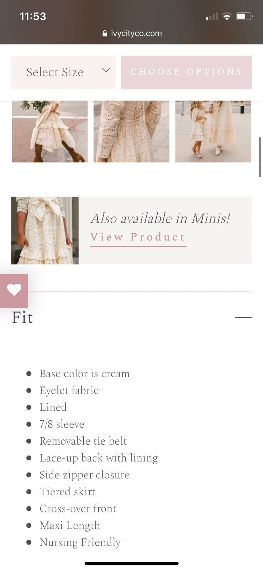This screenshot has width=263, height=571.
Task: Tap the Wi-Fi status icon
Action: 226,16
